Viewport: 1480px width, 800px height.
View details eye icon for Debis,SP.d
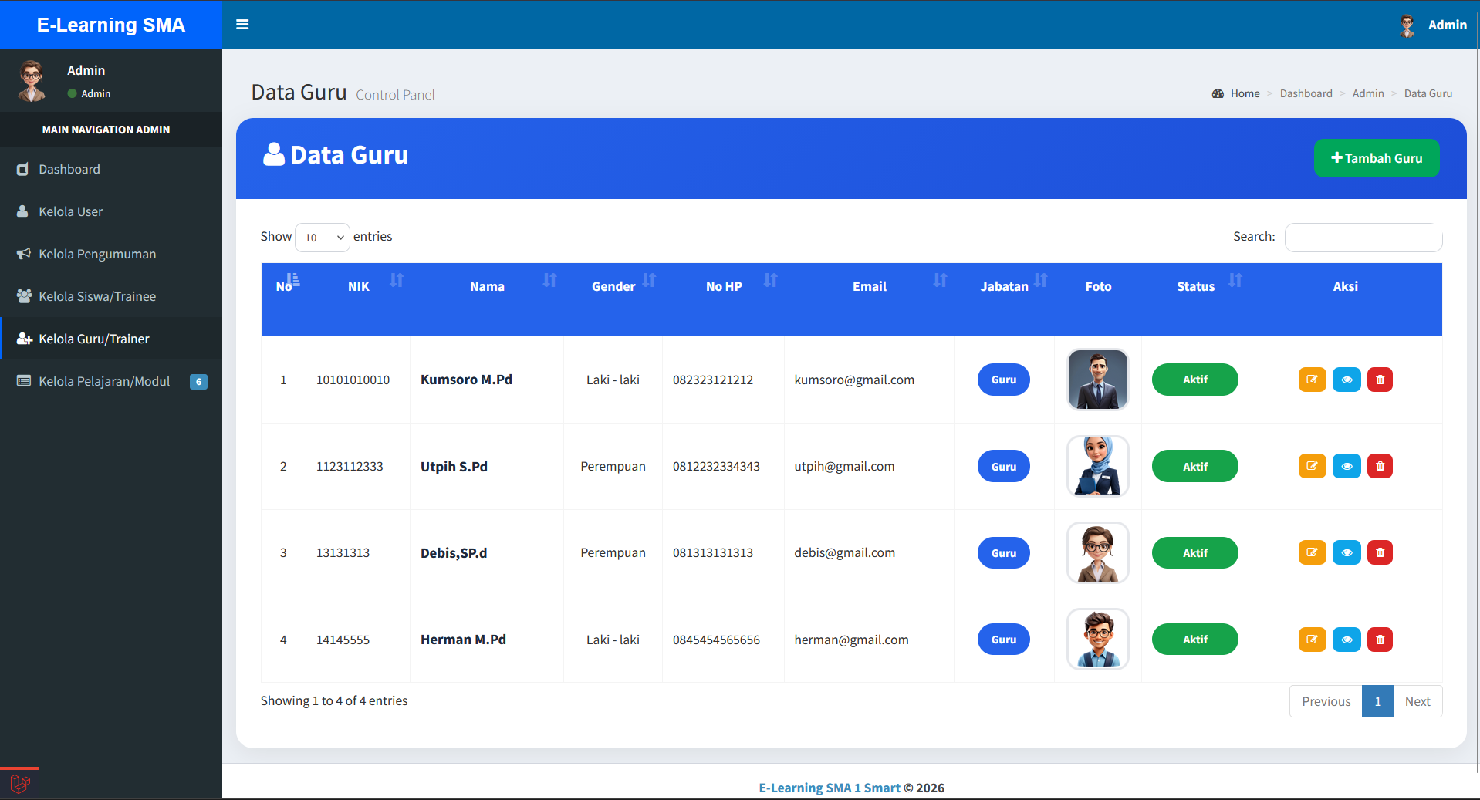pos(1347,552)
